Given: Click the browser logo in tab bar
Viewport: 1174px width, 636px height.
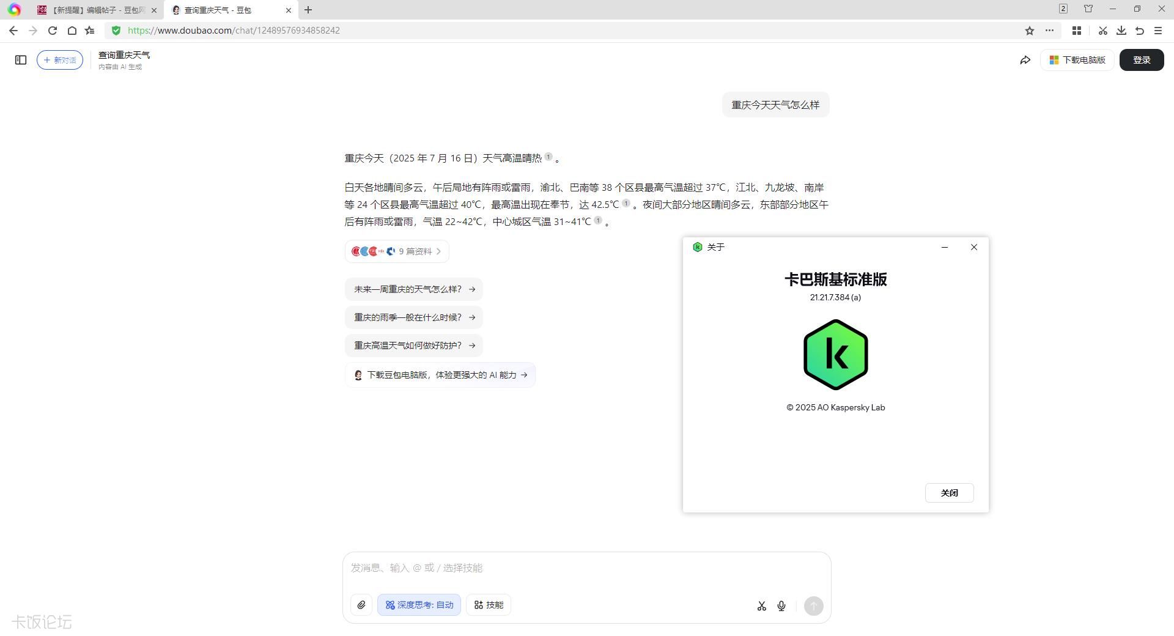Looking at the screenshot, I should click(x=14, y=10).
